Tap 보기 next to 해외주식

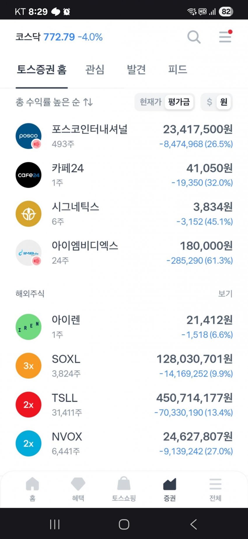tap(225, 293)
